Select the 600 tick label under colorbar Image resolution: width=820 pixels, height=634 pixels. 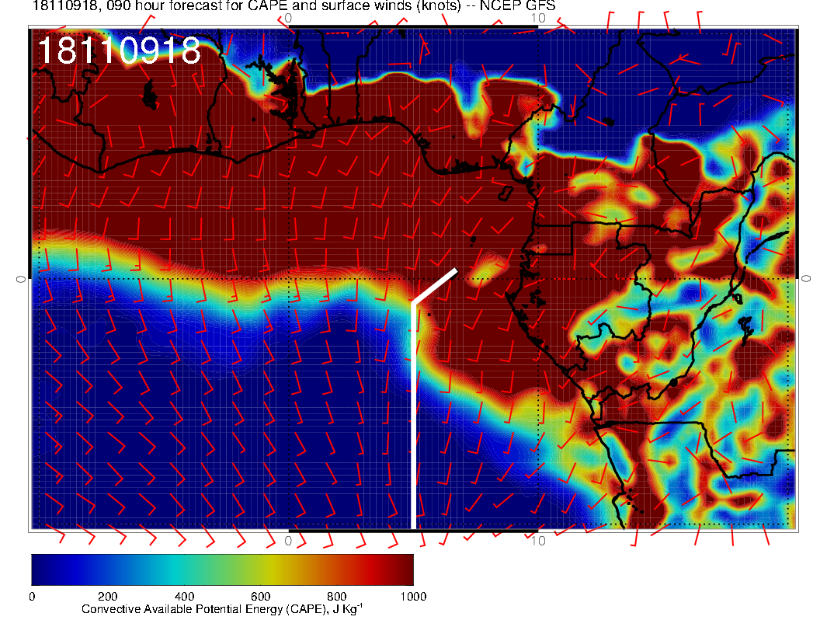(260, 596)
